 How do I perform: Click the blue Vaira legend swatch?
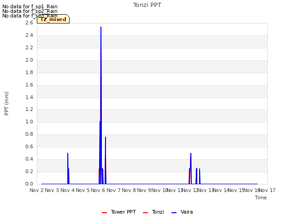(x=174, y=213)
